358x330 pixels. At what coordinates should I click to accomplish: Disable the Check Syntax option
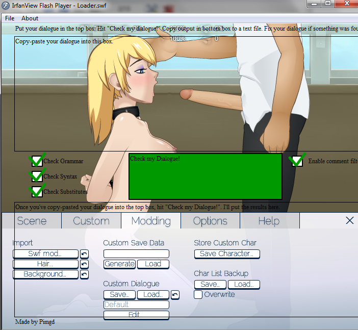click(x=37, y=176)
